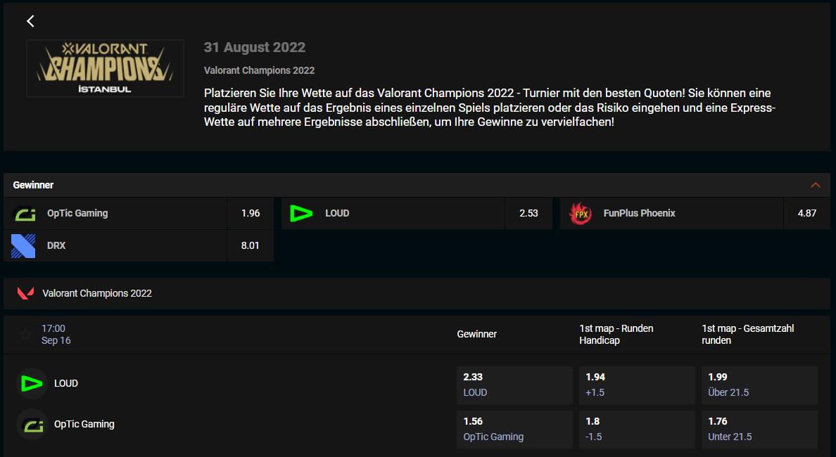836x457 pixels.
Task: Click the OpTic Gaming logo in outright winners
Action: point(24,214)
